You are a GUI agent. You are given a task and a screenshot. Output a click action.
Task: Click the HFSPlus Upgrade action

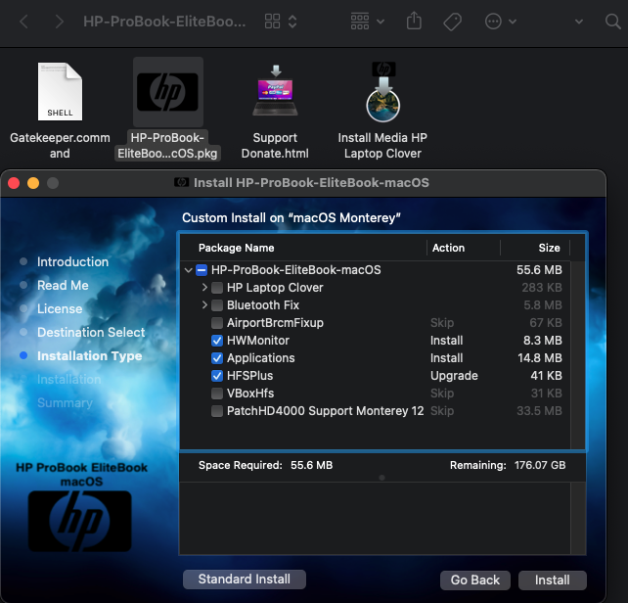[x=454, y=376]
